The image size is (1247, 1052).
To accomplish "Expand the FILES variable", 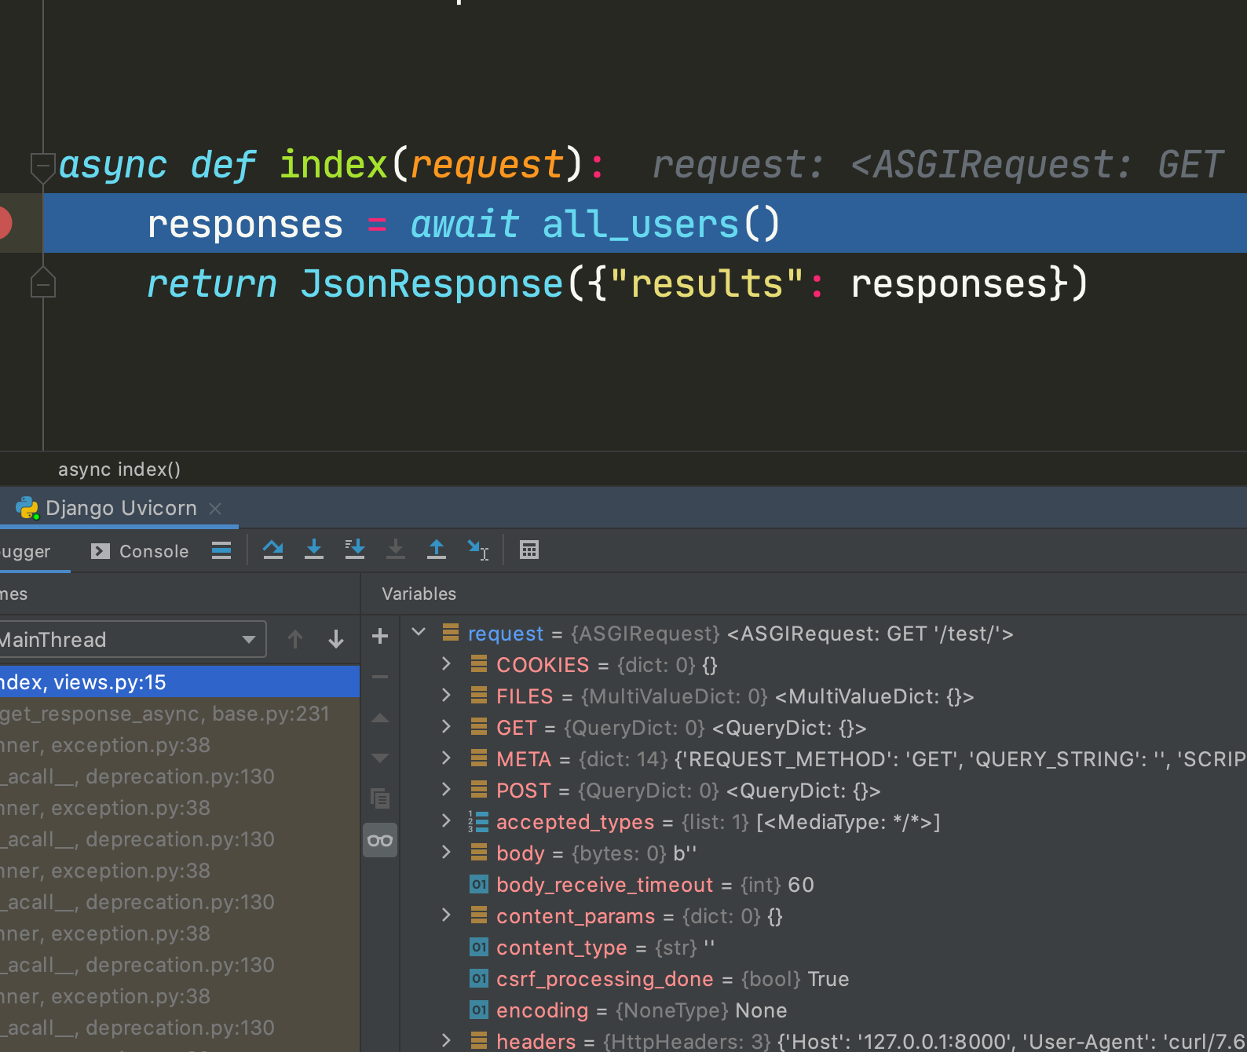I will 446,696.
